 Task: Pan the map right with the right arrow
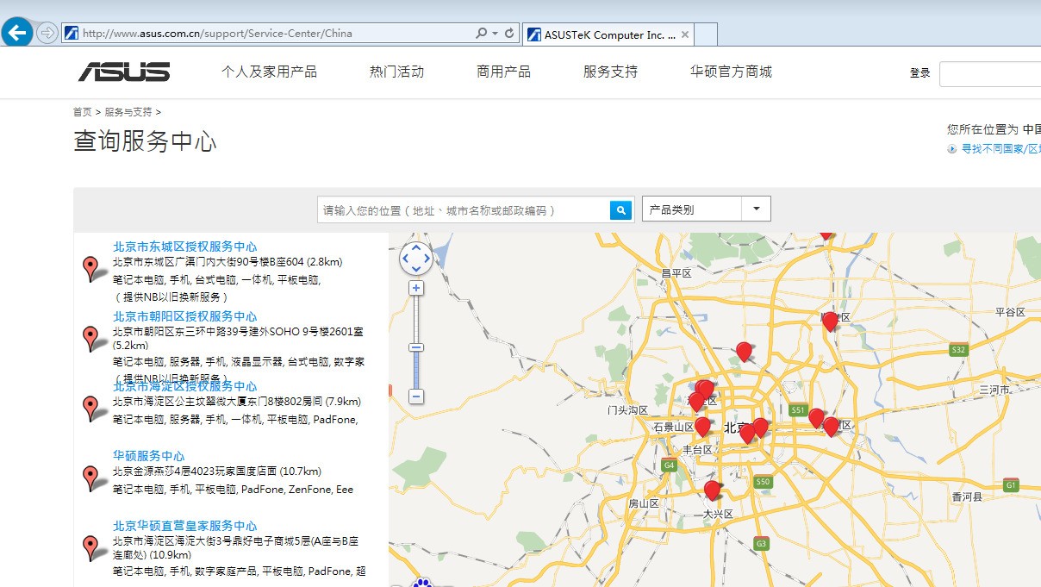(x=427, y=258)
